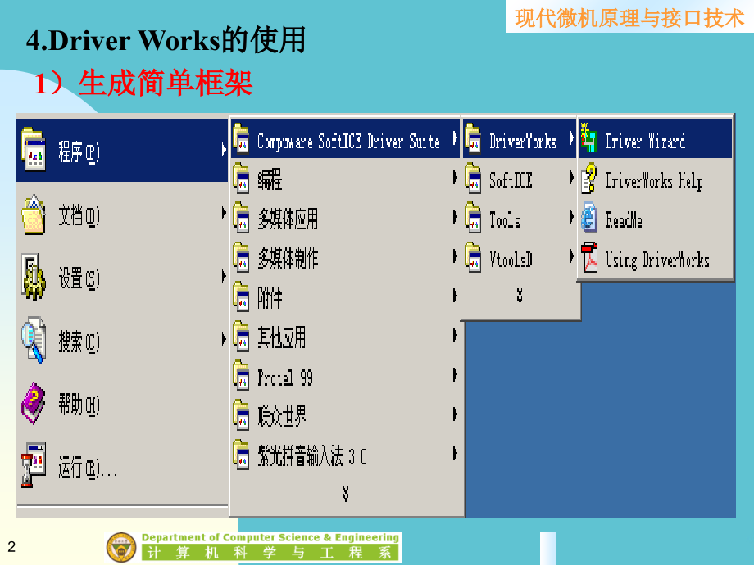Image resolution: width=754 pixels, height=565 pixels.
Task: Click the slide header 现代微机原理与接口技术
Action: click(x=629, y=18)
